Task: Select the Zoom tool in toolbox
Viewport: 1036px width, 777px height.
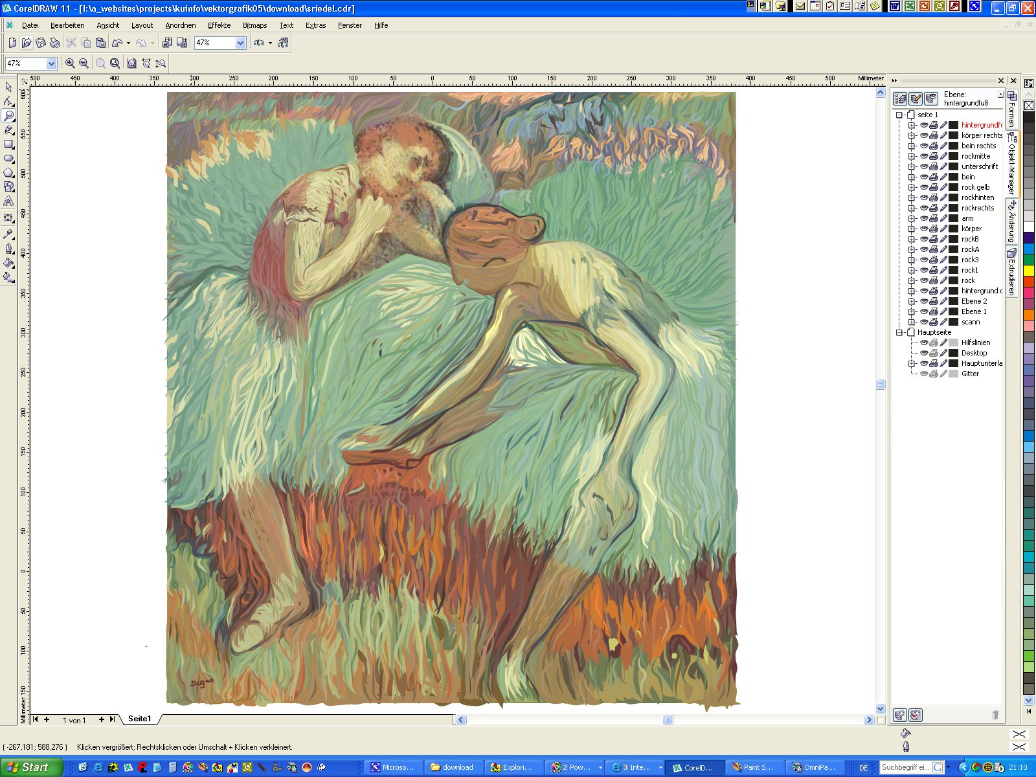Action: (8, 115)
